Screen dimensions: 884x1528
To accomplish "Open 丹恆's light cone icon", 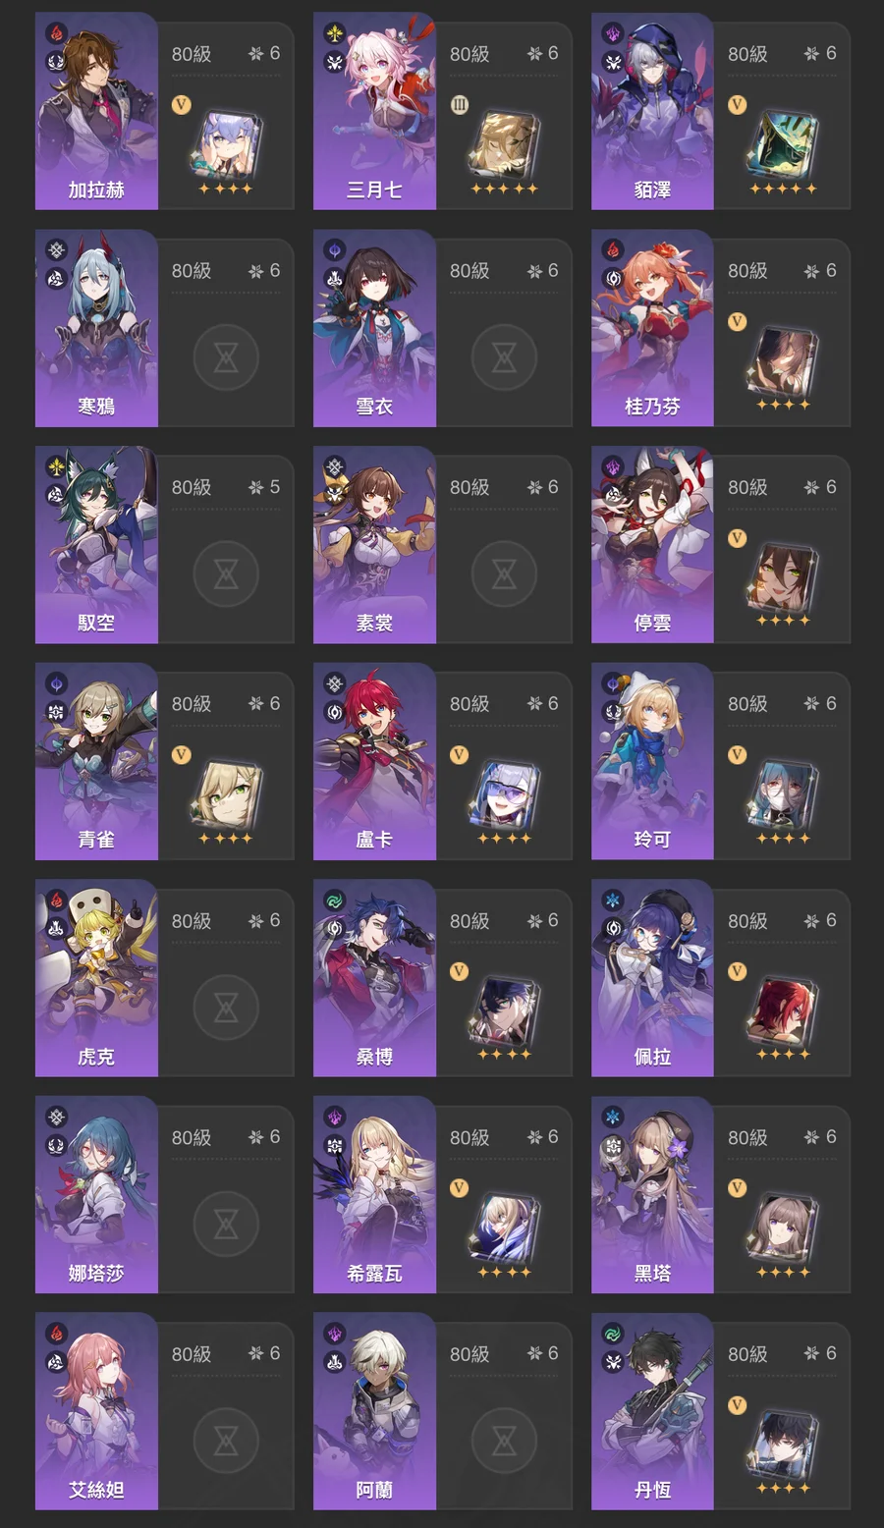I will click(x=783, y=1445).
